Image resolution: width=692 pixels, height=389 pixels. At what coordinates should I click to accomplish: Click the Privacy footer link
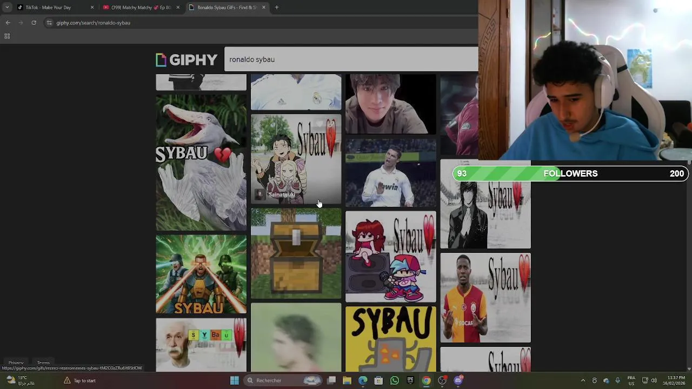point(16,363)
